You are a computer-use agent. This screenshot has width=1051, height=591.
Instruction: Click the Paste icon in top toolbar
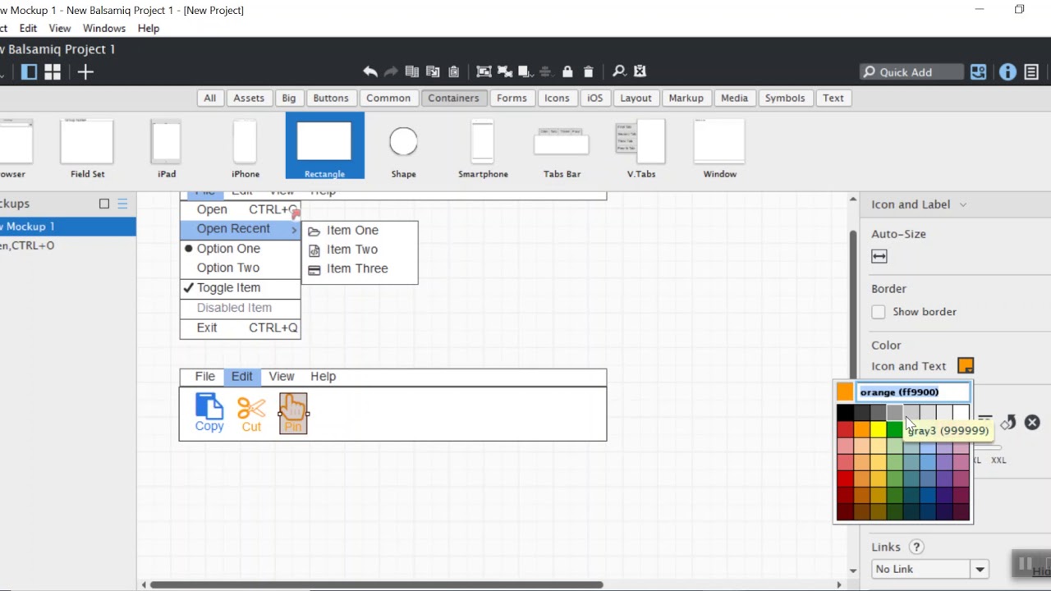point(433,72)
